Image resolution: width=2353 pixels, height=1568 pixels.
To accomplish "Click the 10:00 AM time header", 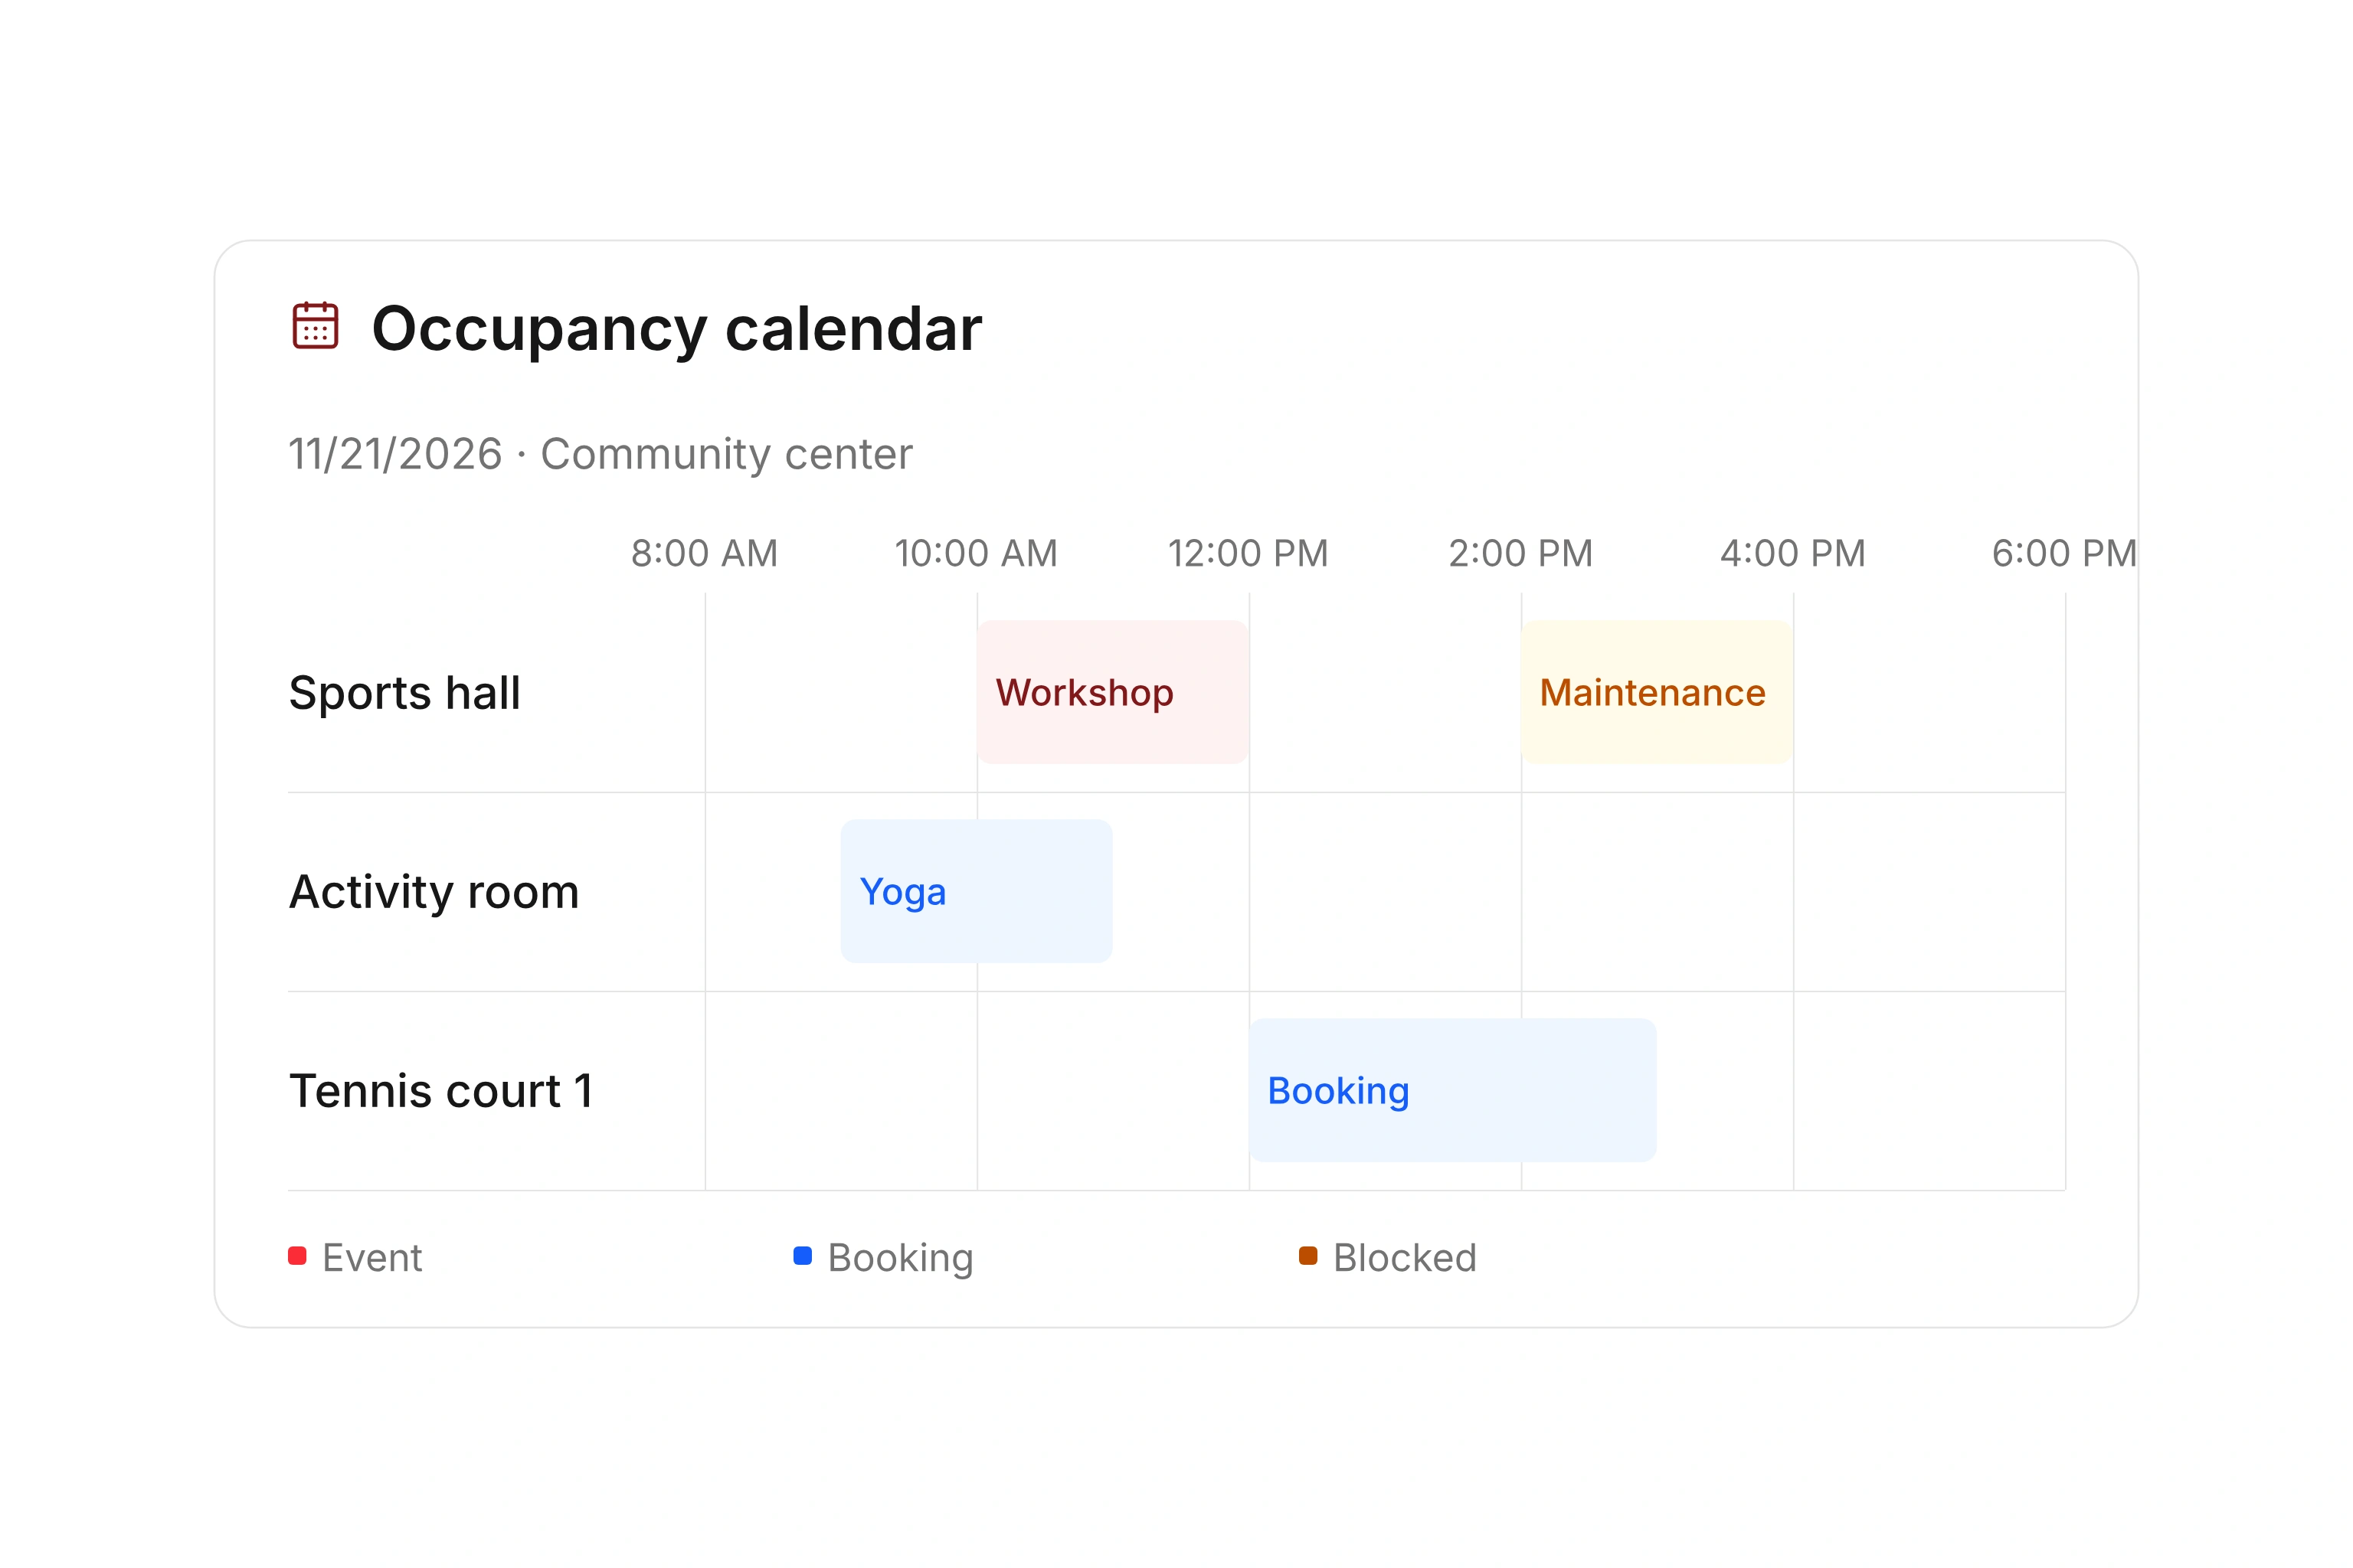I will pyautogui.click(x=977, y=553).
